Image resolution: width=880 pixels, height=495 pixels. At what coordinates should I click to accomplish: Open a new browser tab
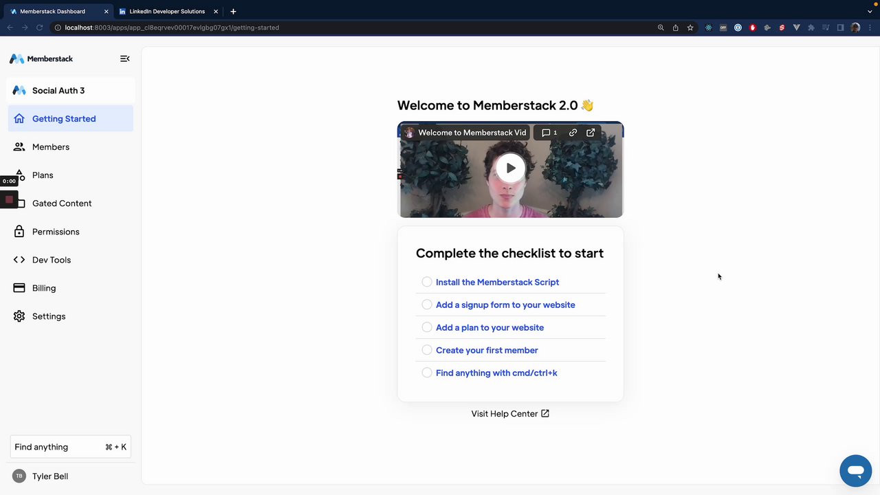click(x=233, y=12)
